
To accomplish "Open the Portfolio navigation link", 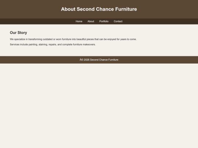I will [104, 22].
